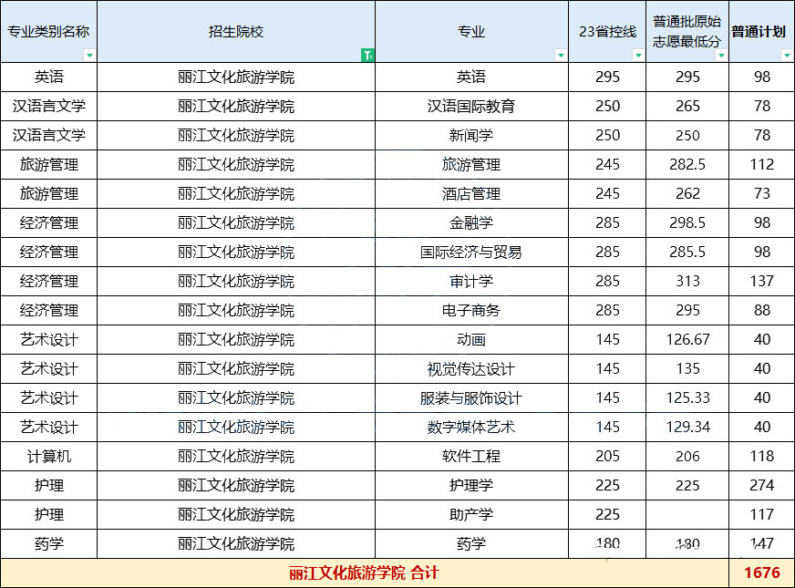795x588 pixels.
Task: Click the 服装与服饰设计 major cell
Action: click(471, 397)
